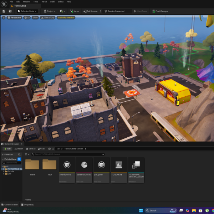Expand the Epic tree folder

pyautogui.click(x=4, y=174)
